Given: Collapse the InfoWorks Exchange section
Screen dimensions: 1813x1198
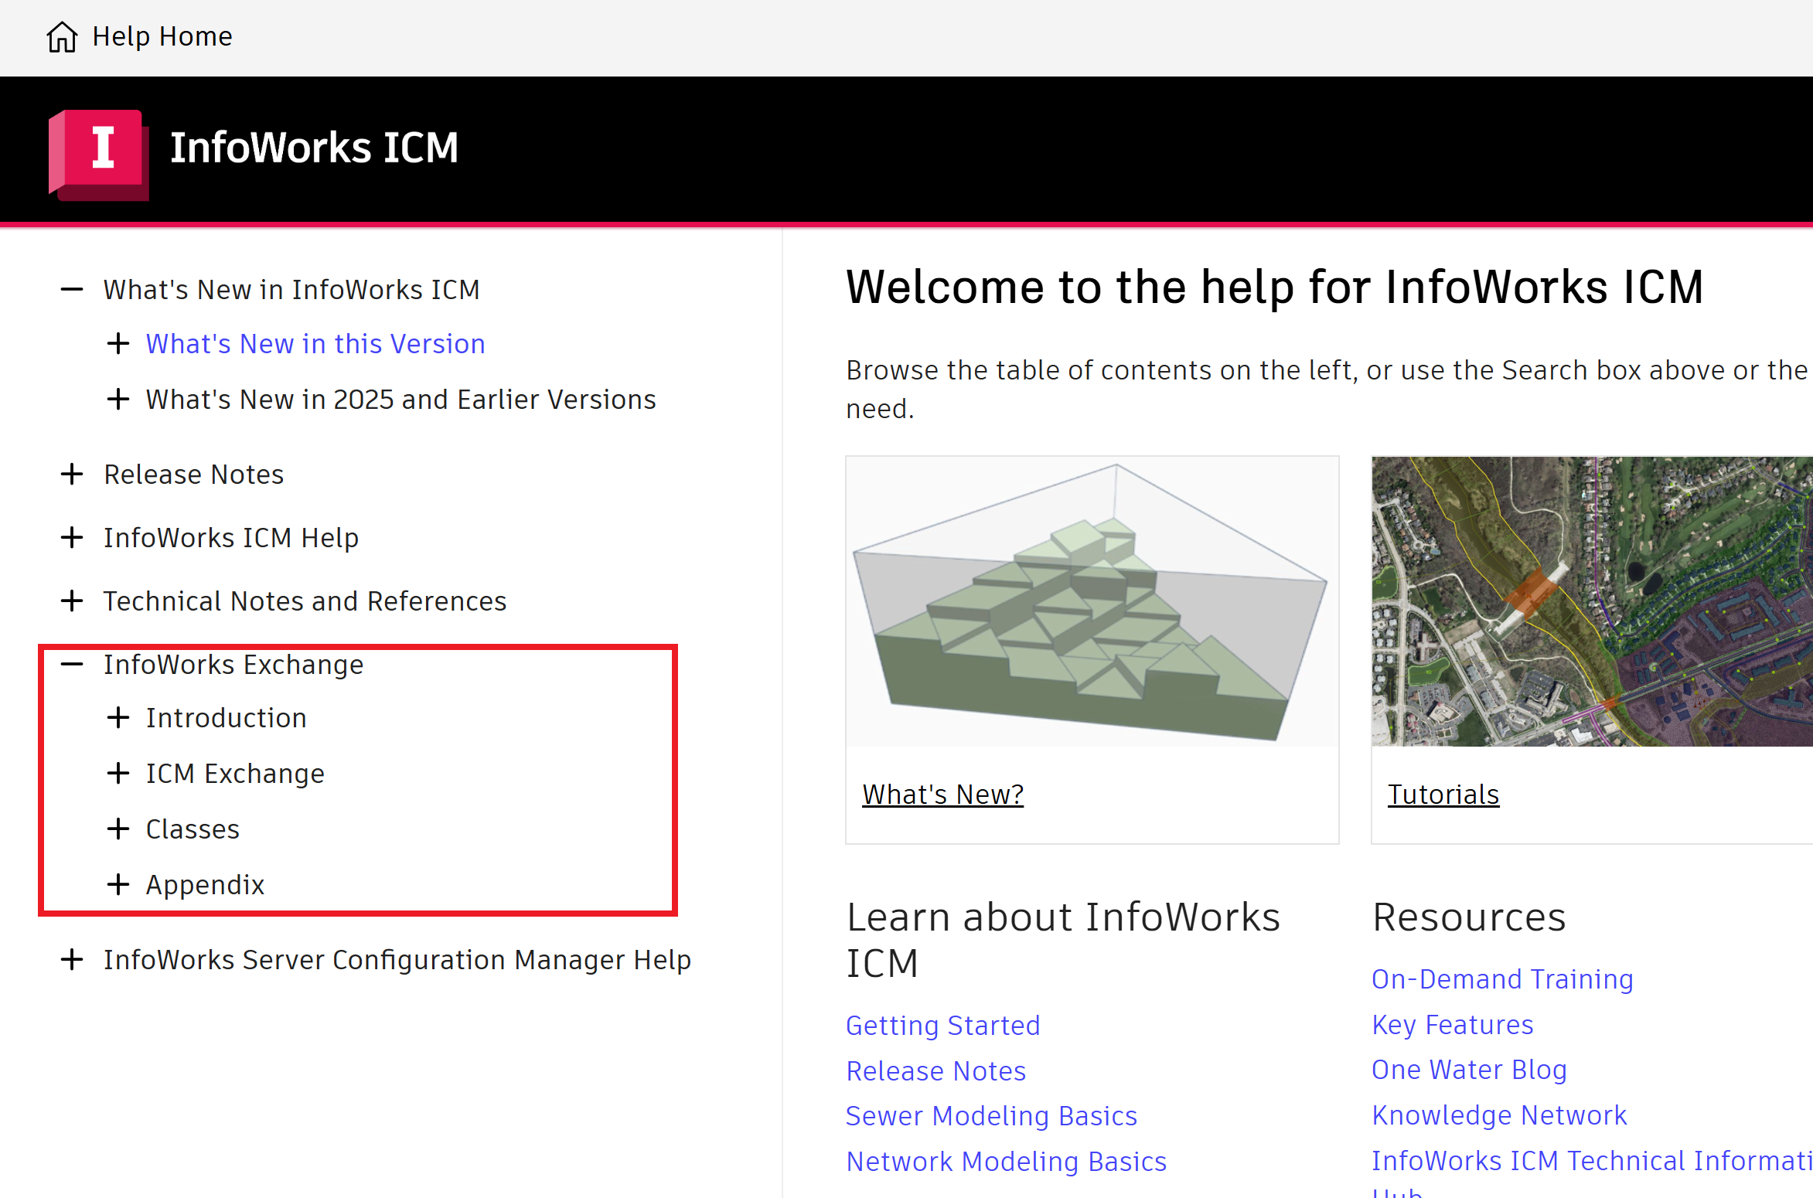Looking at the screenshot, I should 72,665.
